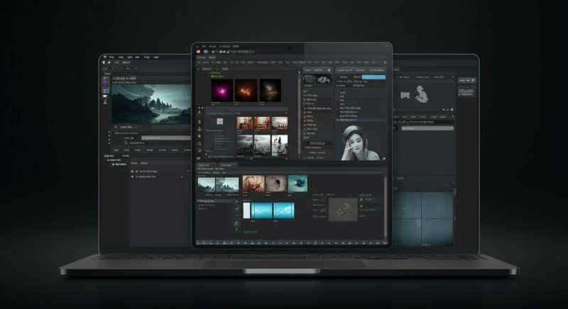Click the timeline ruler at front window bottom

click(x=291, y=243)
